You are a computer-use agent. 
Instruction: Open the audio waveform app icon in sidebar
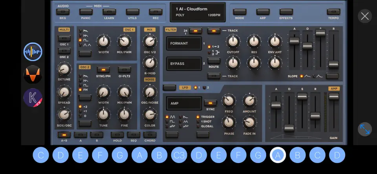pos(33,52)
